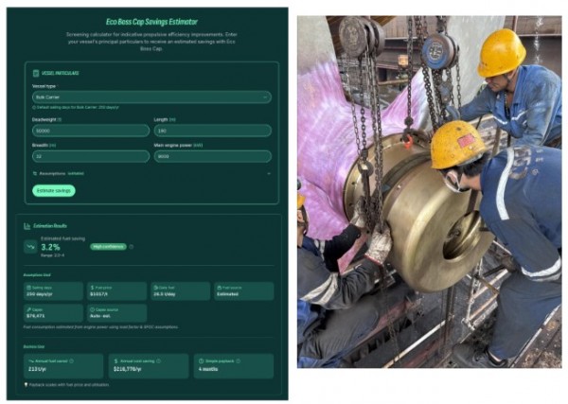Viewport: 568px width, 404px height.
Task: Click the Vessel Particulars clipboard icon
Action: click(x=35, y=72)
